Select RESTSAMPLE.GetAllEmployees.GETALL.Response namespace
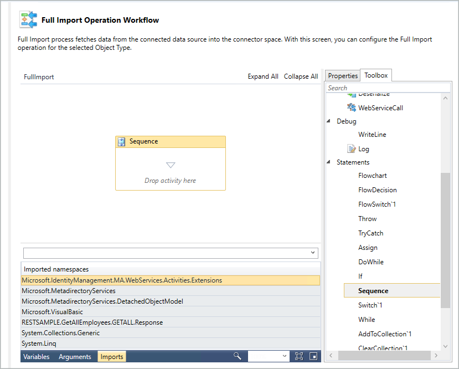 [x=171, y=322]
